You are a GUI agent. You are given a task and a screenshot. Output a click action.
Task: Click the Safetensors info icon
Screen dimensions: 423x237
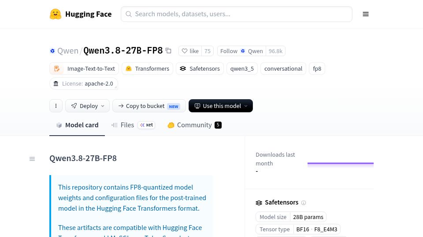pyautogui.click(x=304, y=203)
